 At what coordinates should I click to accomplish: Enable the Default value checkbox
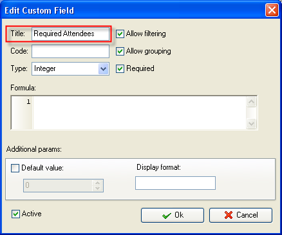click(15, 169)
